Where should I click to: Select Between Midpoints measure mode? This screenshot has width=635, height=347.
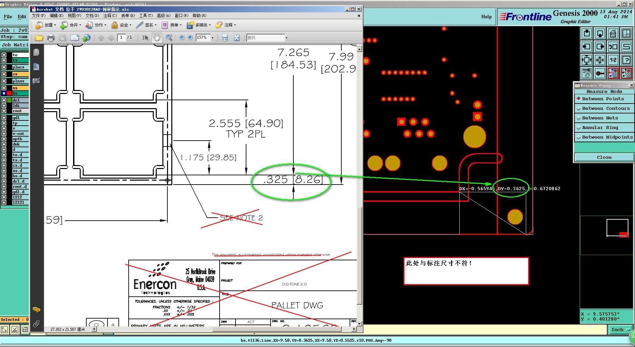pyautogui.click(x=604, y=137)
